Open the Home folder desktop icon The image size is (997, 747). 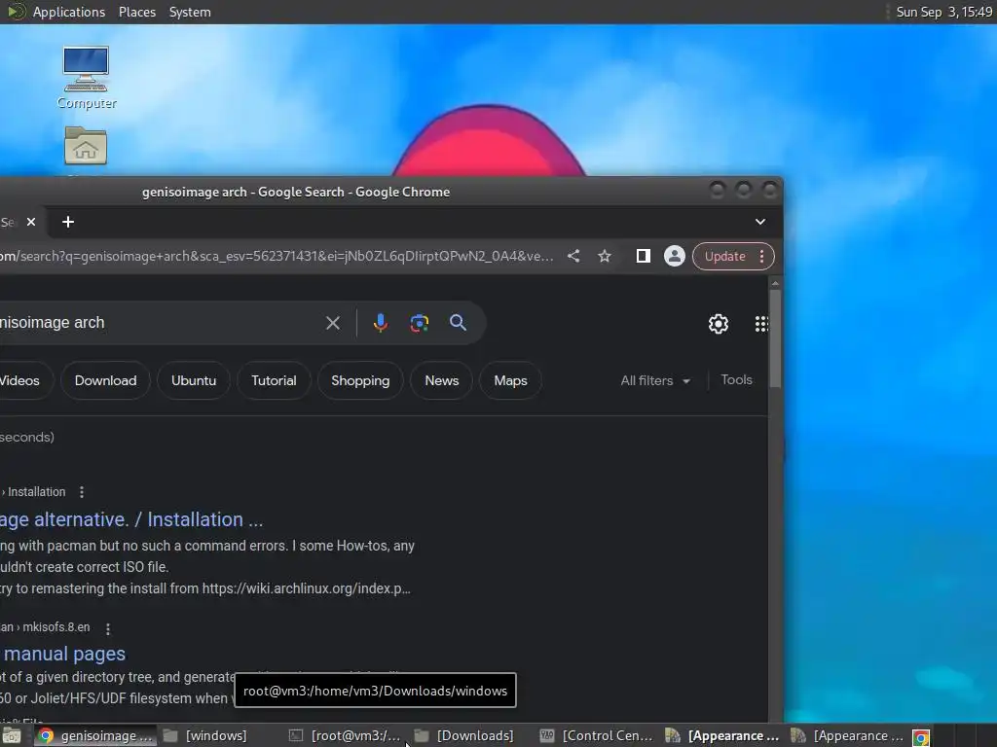point(86,146)
